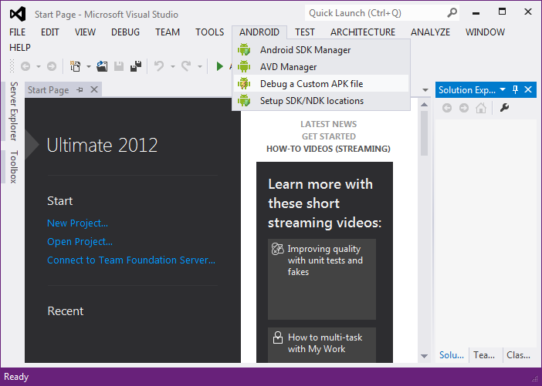Viewport: 542px width, 386px height.
Task: Click the Start Page scrollbar up arrow
Action: pos(425,105)
